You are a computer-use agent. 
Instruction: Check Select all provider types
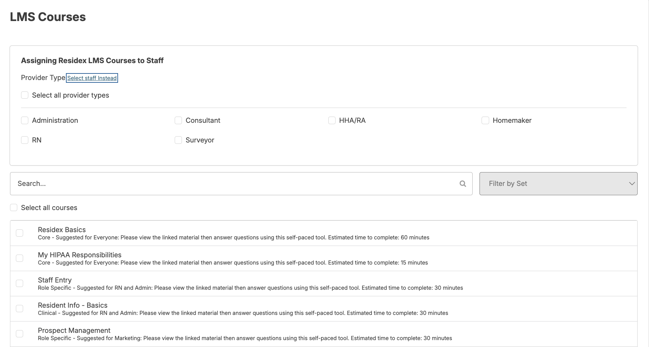[25, 95]
